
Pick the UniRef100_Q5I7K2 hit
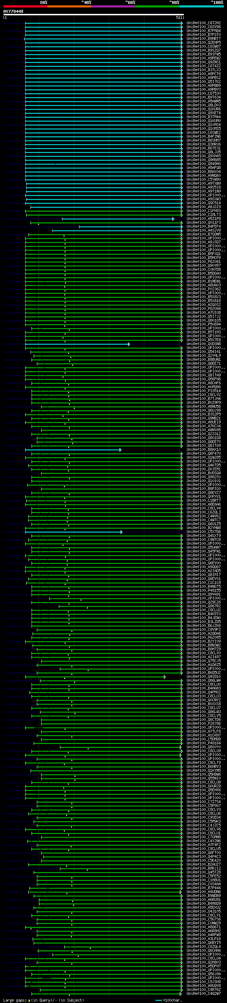click(x=203, y=81)
